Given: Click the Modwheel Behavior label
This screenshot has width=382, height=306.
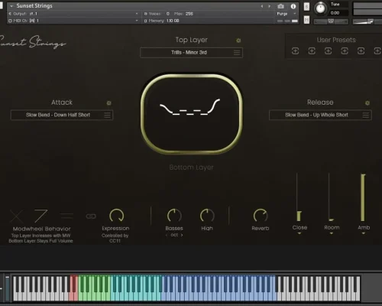Looking at the screenshot, I should click(x=42, y=229).
